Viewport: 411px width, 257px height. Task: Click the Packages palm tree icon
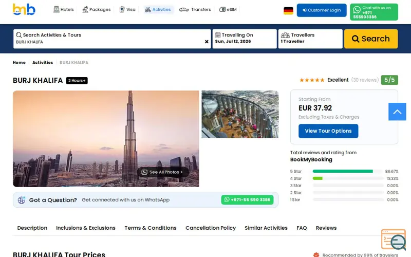click(85, 9)
